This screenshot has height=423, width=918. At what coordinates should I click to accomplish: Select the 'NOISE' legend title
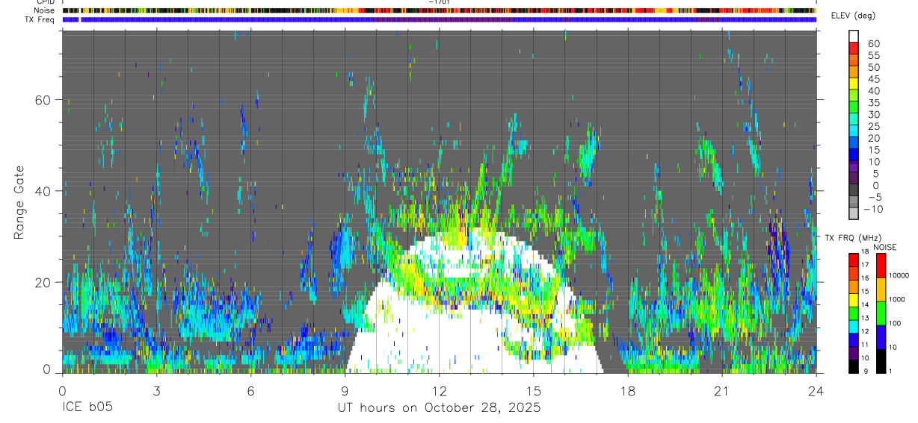tap(885, 248)
